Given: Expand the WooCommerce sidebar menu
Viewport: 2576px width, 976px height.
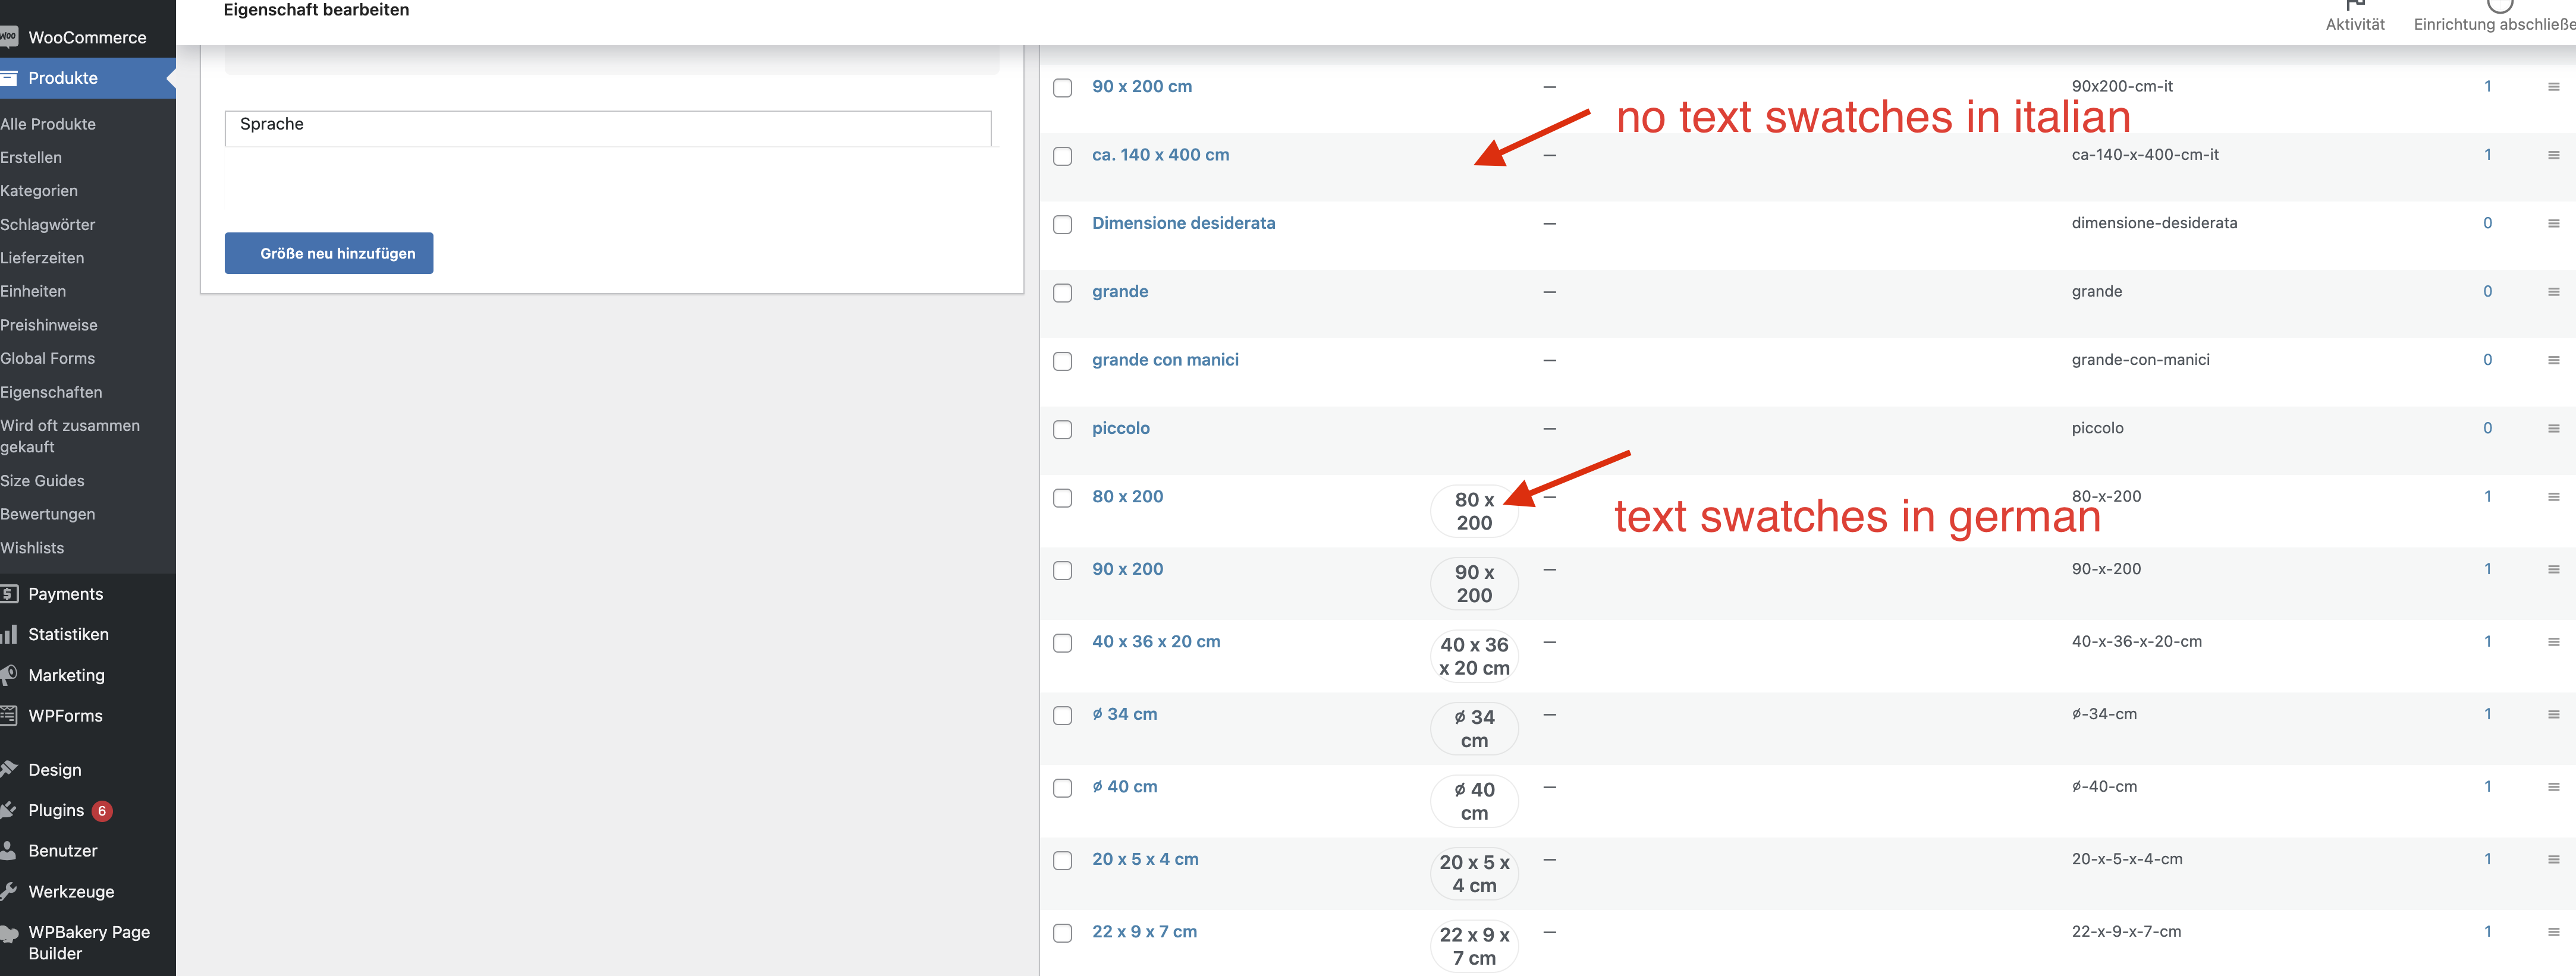Looking at the screenshot, I should [86, 37].
